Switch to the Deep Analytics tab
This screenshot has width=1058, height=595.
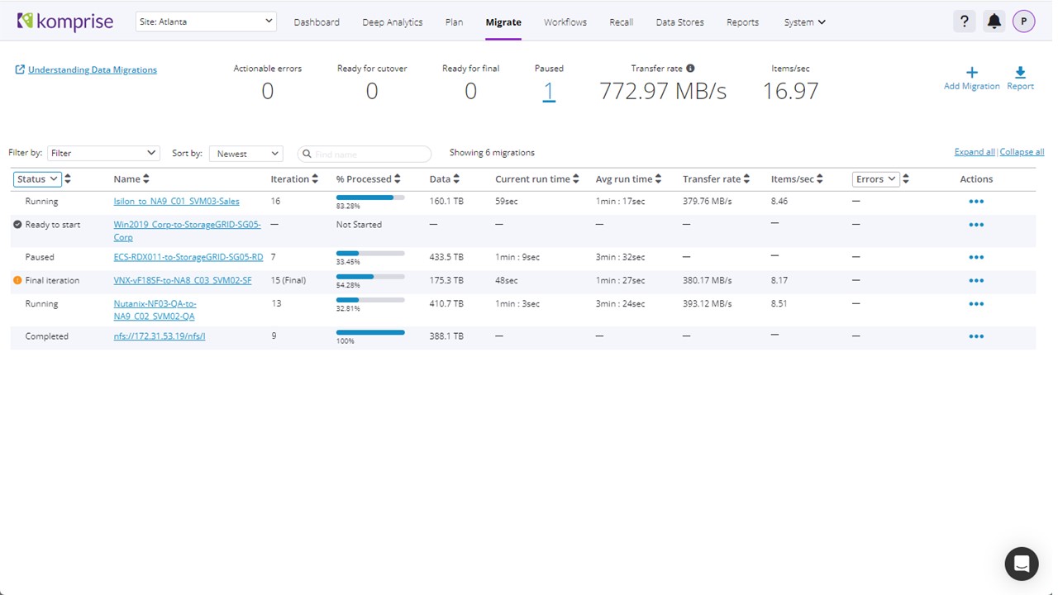pyautogui.click(x=392, y=22)
